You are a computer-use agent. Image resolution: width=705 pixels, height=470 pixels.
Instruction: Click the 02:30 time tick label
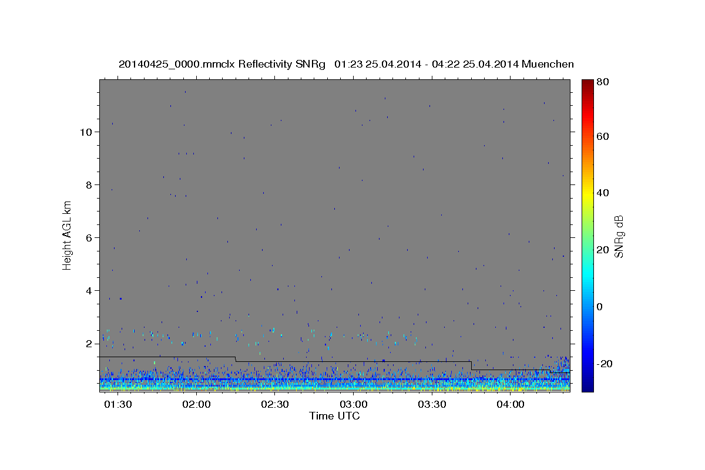pyautogui.click(x=275, y=405)
